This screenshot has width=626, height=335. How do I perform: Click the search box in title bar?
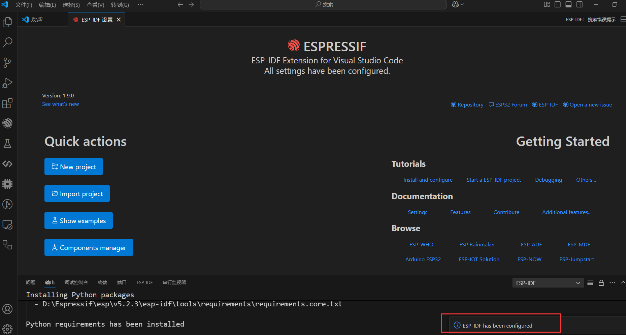[323, 5]
